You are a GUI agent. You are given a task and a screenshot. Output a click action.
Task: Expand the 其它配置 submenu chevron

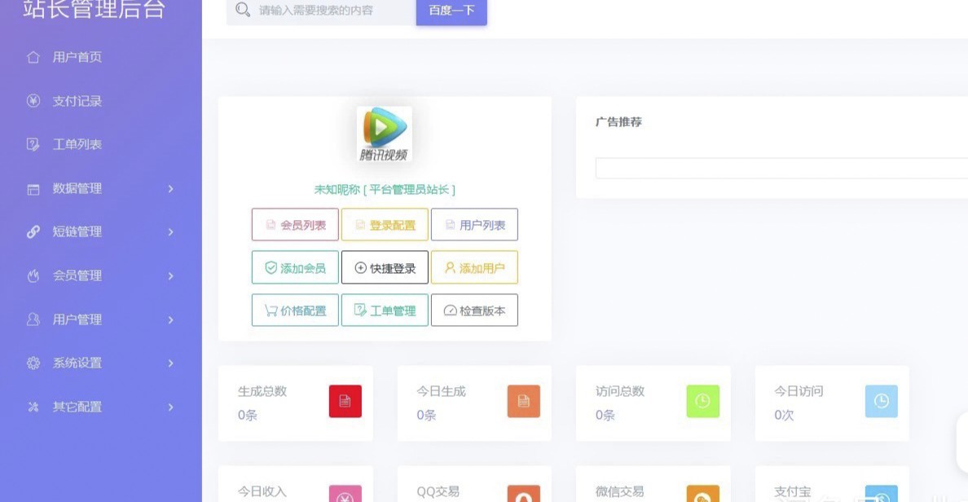point(171,407)
